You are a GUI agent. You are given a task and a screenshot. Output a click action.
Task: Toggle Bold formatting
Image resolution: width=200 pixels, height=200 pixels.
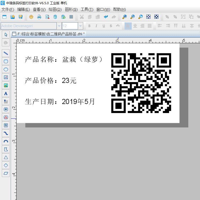(x=89, y=26)
